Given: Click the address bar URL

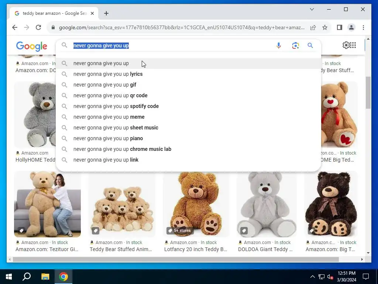Looking at the screenshot, I should pos(182,27).
